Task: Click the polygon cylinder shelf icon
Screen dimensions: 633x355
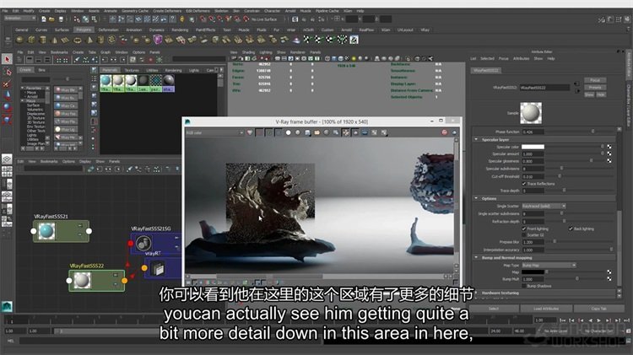Action: [43, 40]
